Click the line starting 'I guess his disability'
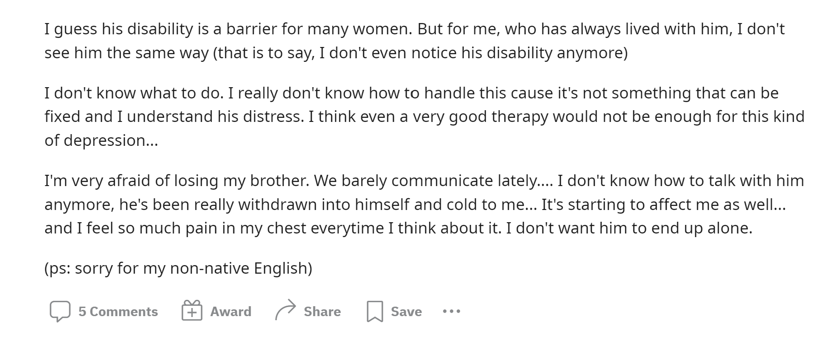This screenshot has height=350, width=821. click(414, 29)
